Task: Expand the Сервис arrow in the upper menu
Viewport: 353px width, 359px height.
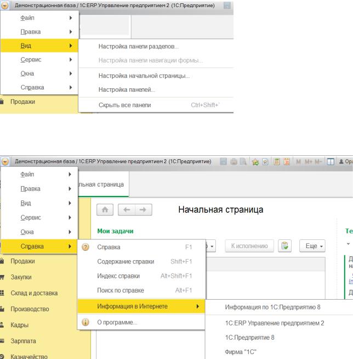Action: pos(71,59)
